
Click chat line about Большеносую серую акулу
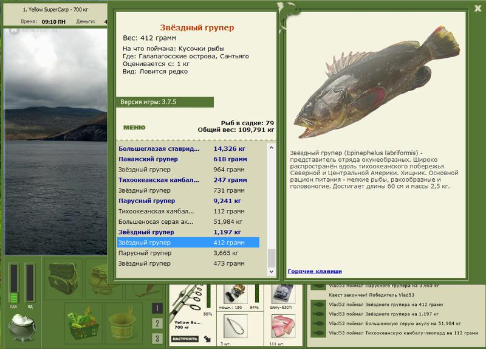pyautogui.click(x=394, y=323)
